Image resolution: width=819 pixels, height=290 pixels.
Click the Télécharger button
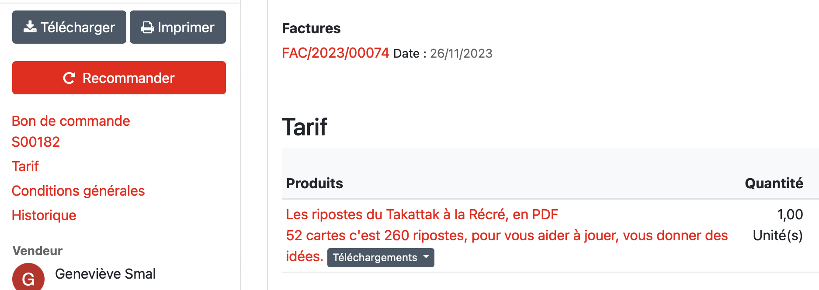(x=69, y=27)
